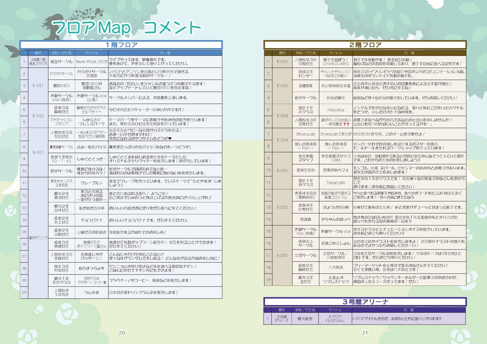
Task: Select the "巻き巻き白井亭" title cell
Action: (92, 208)
